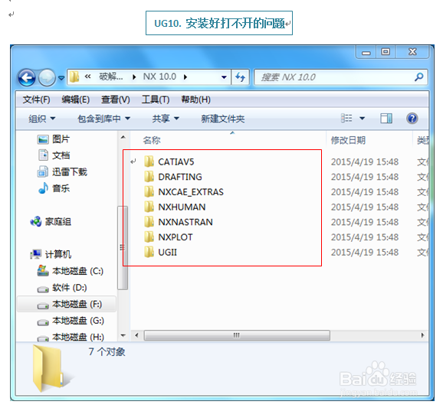The width and height of the screenshot is (443, 408).
Task: Open 本地磁盘 (C:) drive
Action: point(71,271)
